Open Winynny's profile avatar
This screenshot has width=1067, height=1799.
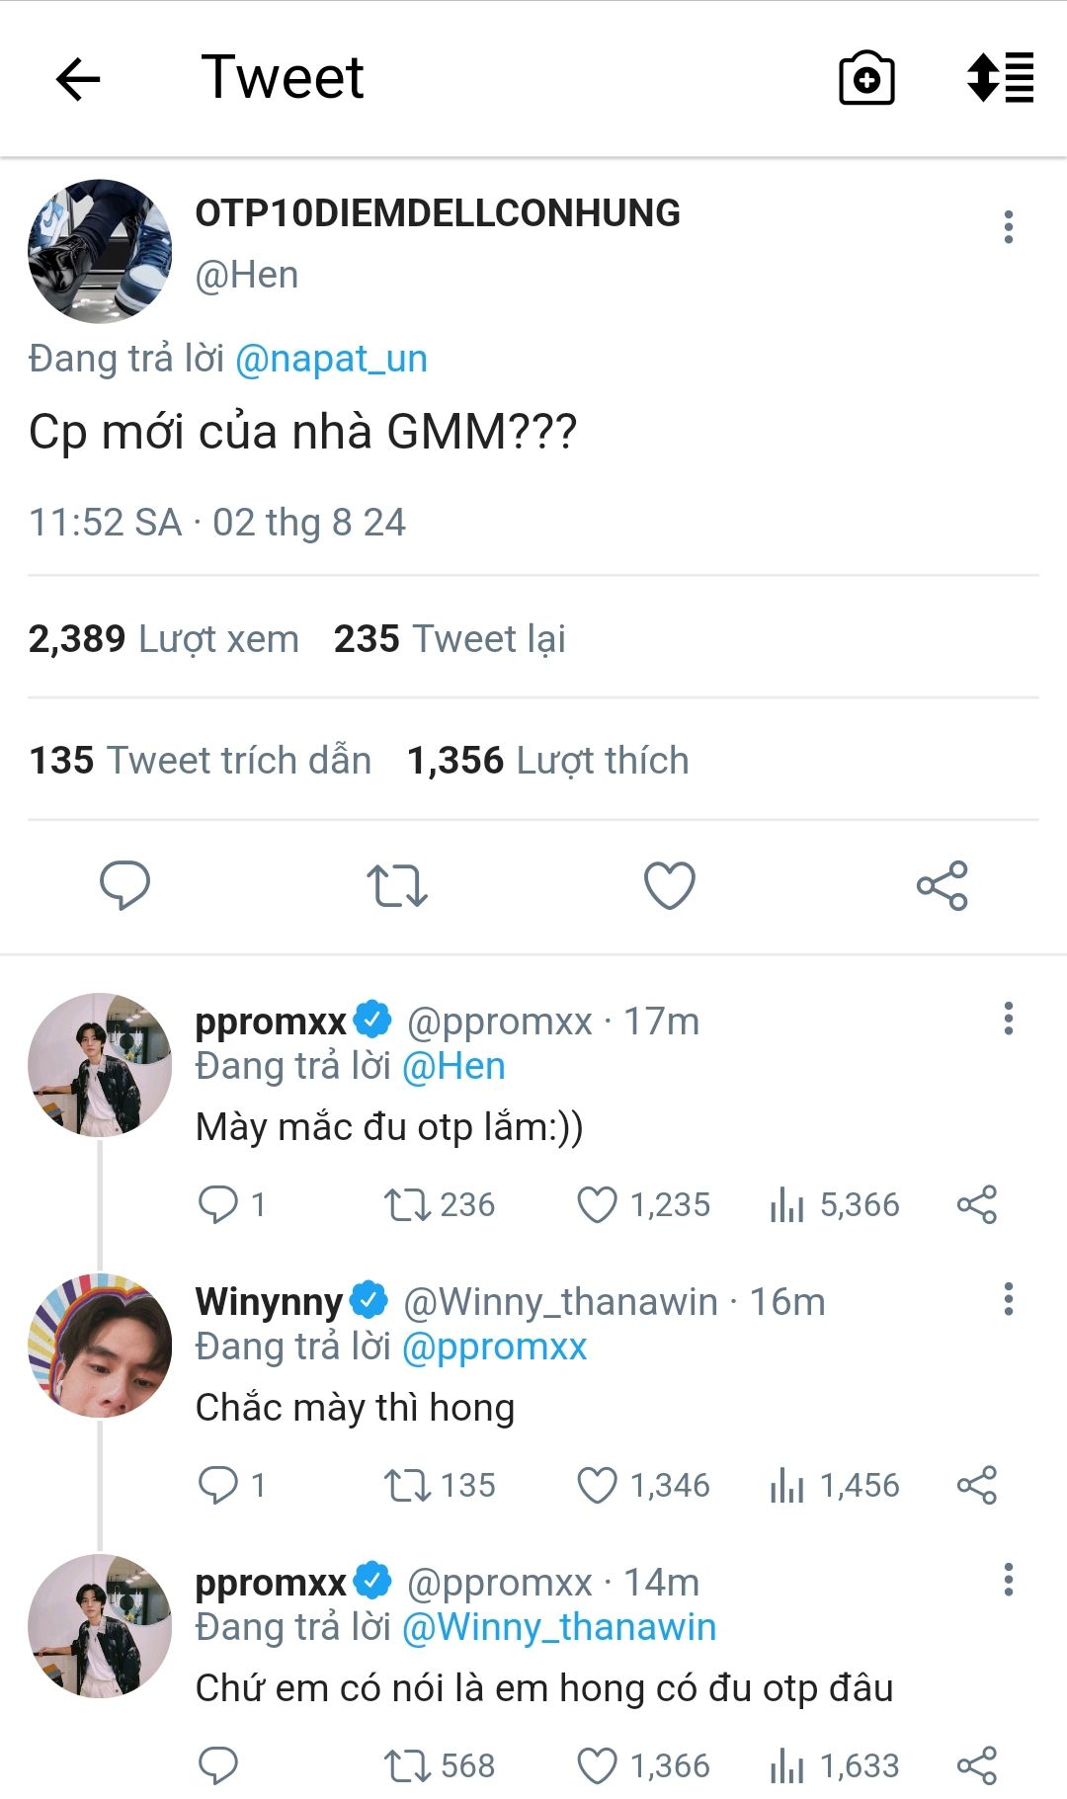[100, 1346]
